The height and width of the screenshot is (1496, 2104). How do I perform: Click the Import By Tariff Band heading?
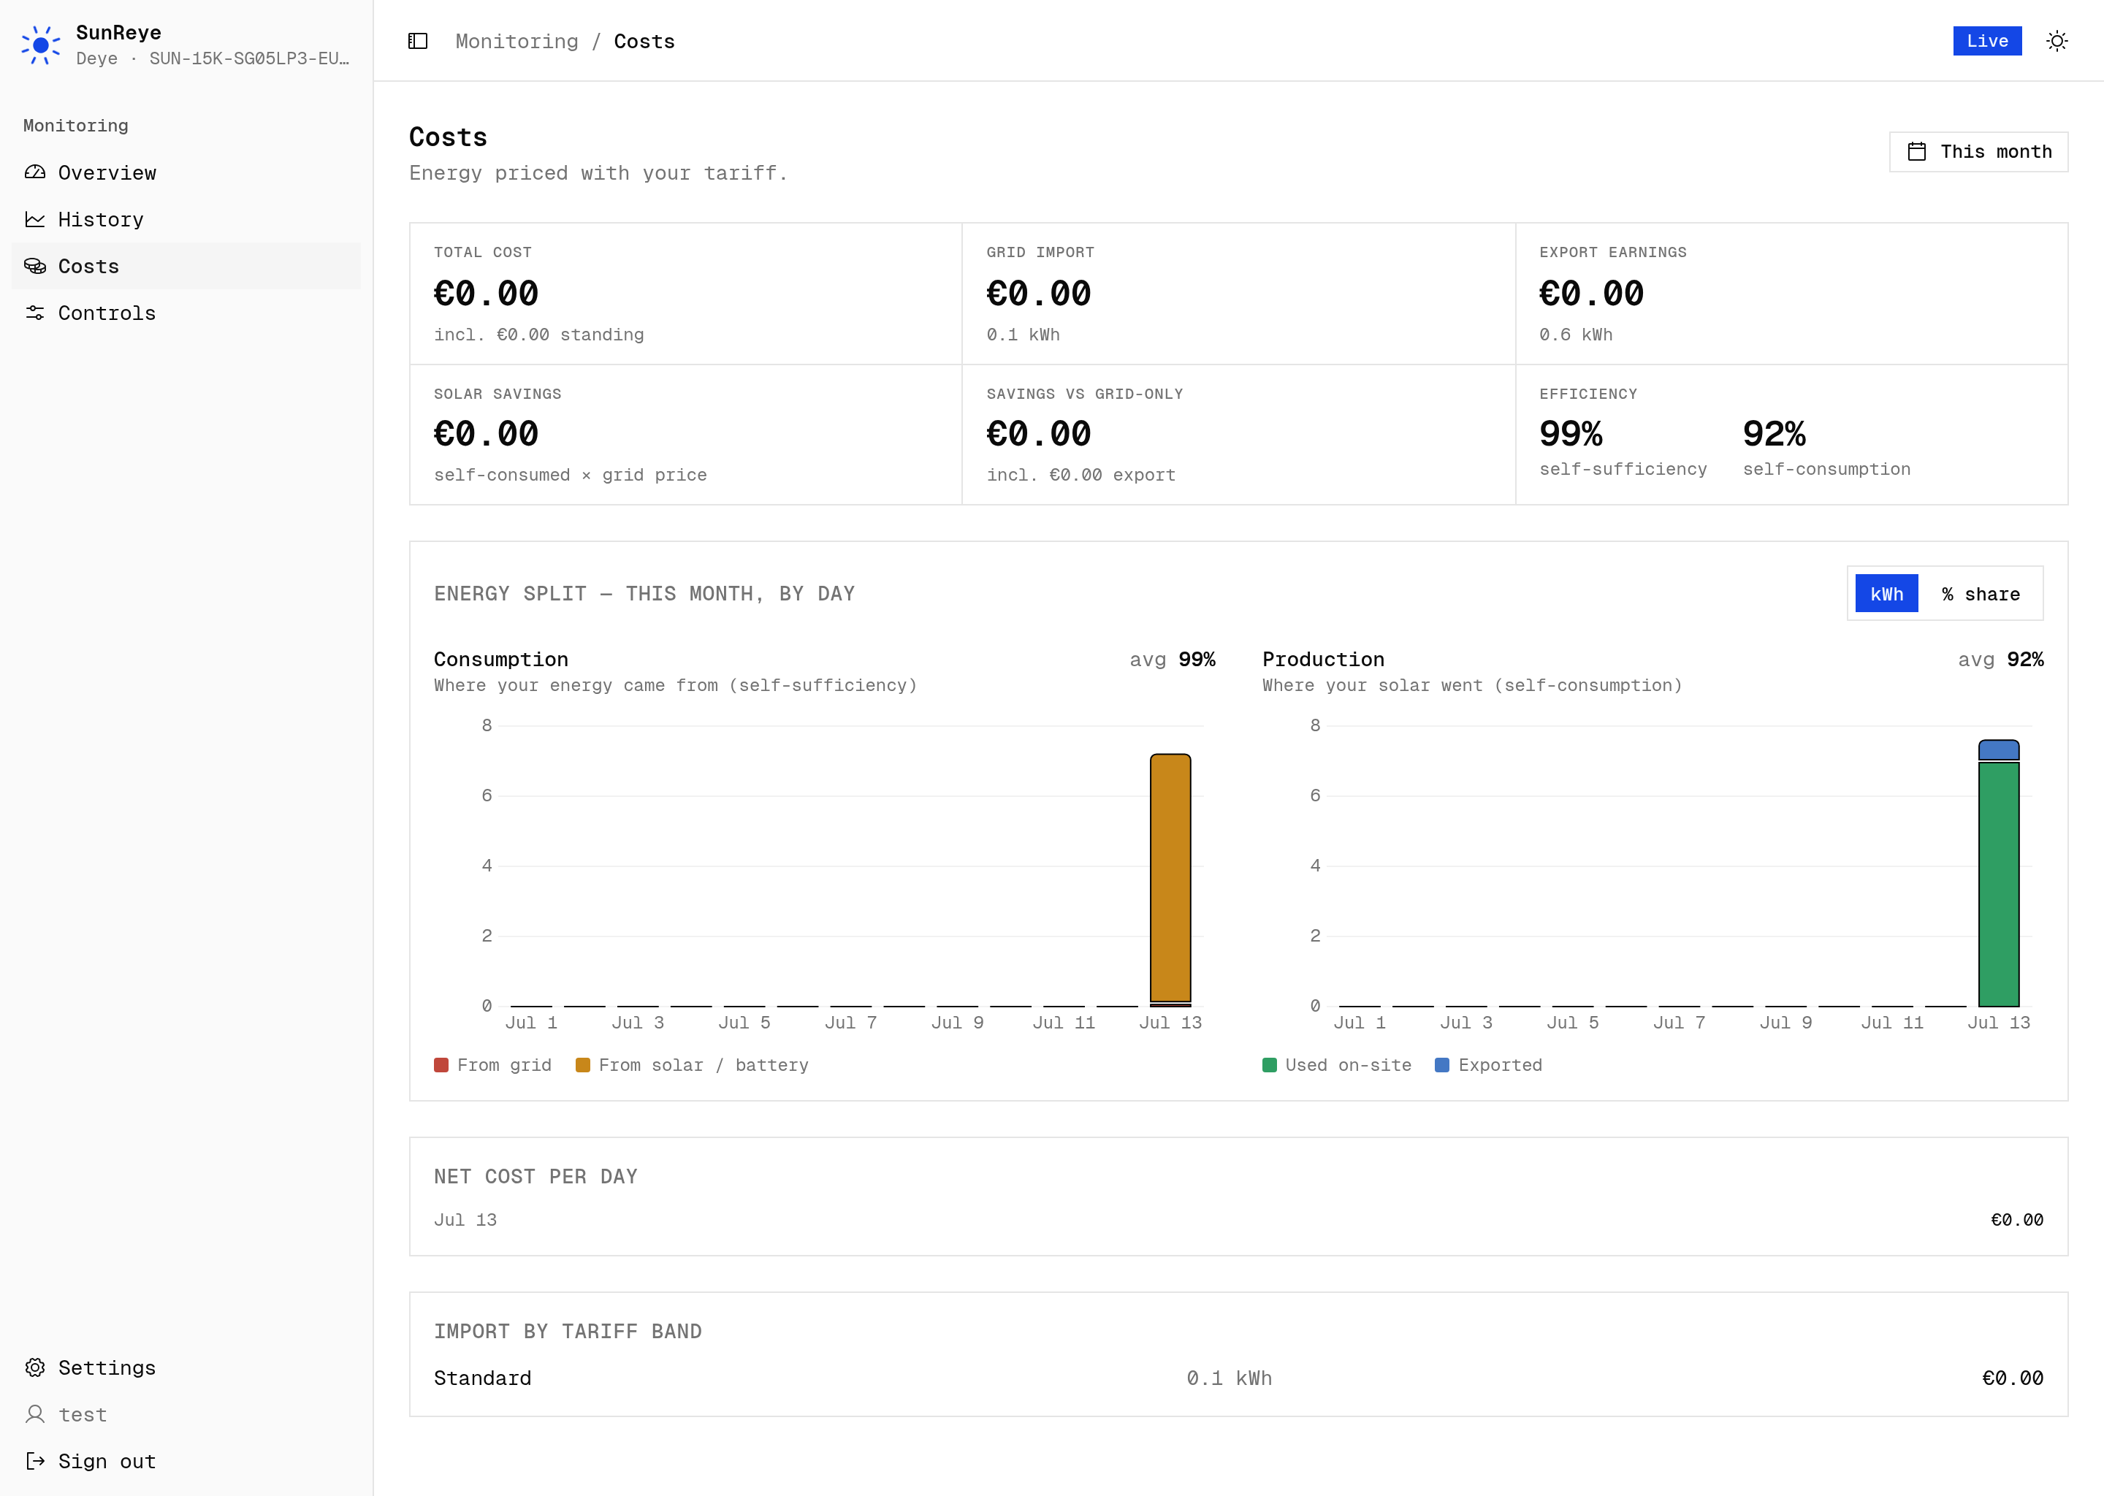[568, 1331]
